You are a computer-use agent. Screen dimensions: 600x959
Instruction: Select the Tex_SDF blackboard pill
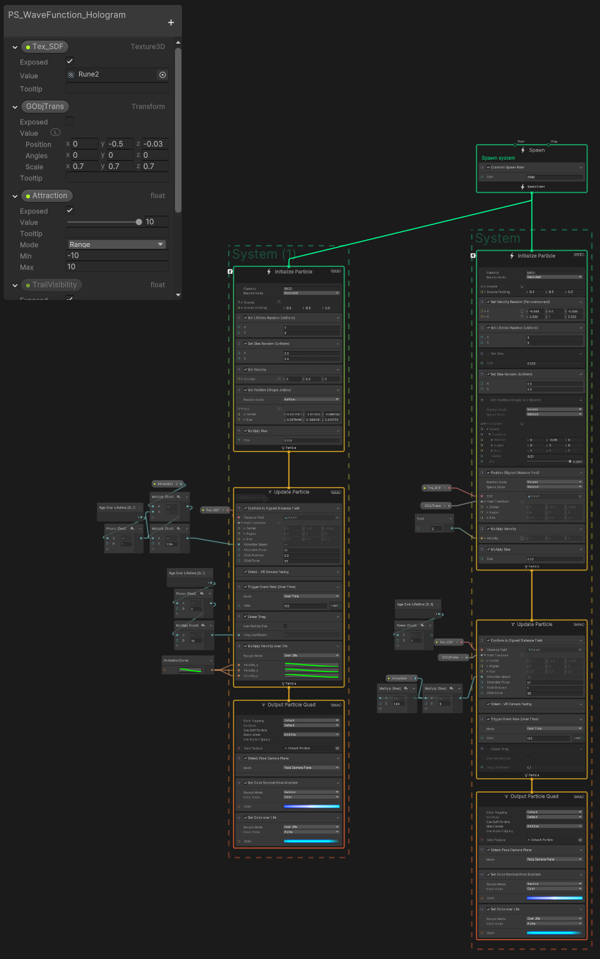click(x=44, y=47)
